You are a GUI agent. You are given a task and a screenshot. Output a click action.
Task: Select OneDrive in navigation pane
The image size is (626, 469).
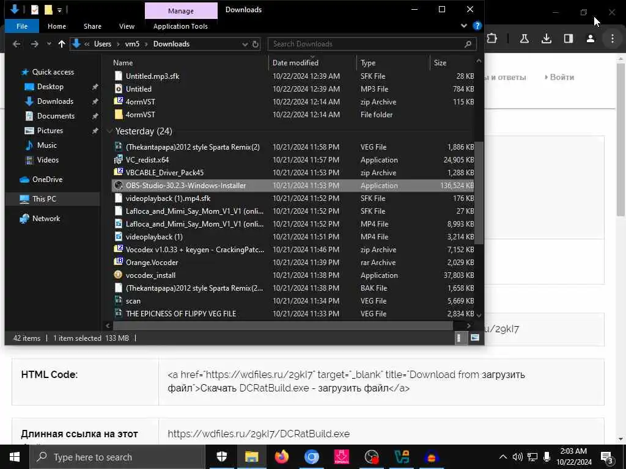click(x=47, y=180)
